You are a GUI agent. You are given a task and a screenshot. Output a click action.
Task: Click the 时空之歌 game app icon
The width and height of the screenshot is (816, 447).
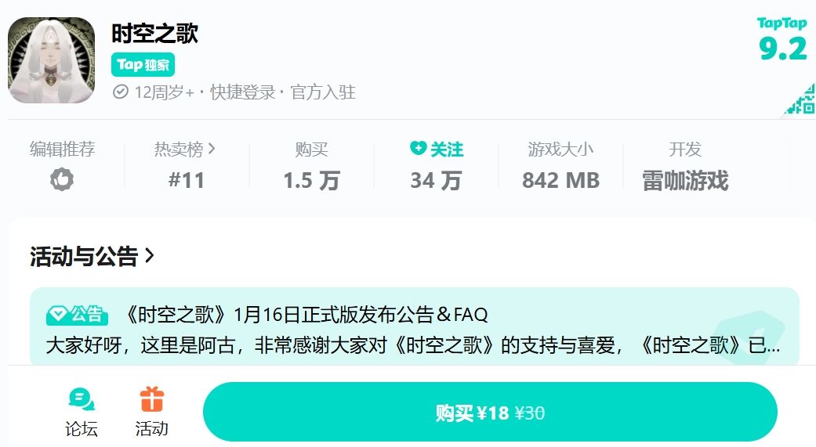(52, 60)
